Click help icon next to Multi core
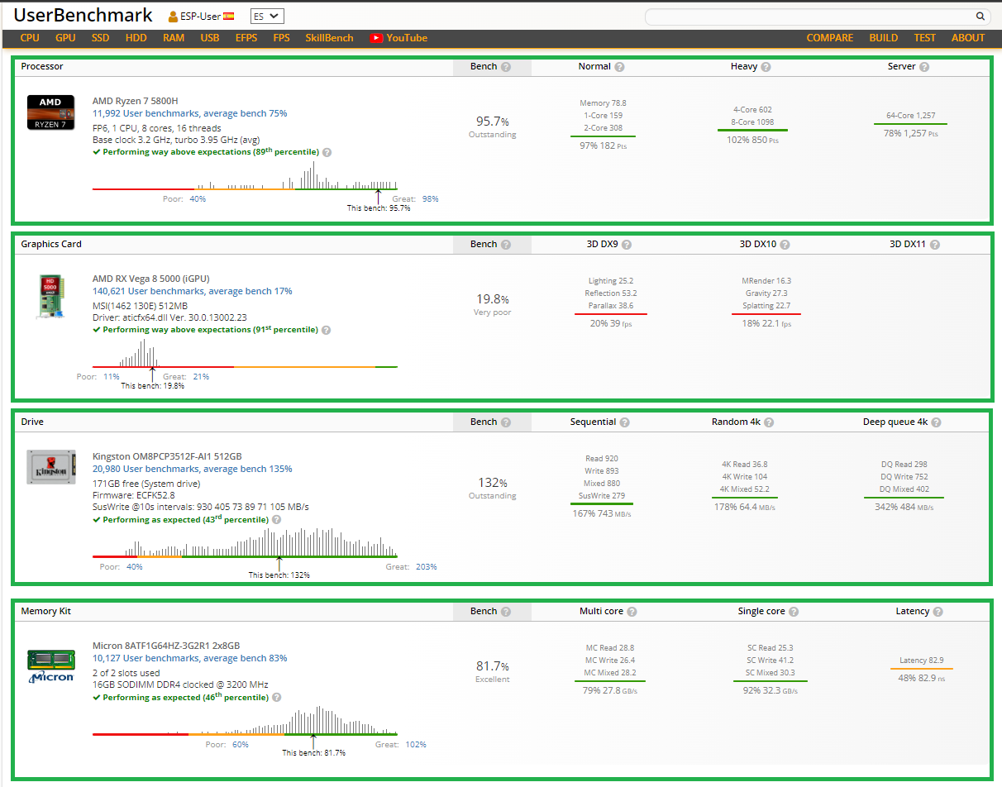The width and height of the screenshot is (1002, 787). [x=632, y=612]
